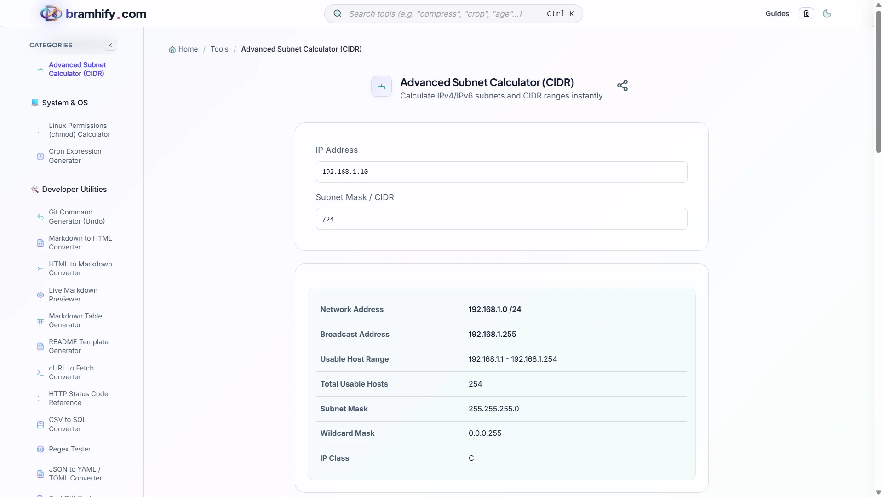The width and height of the screenshot is (883, 497).
Task: Select subnet mask value 255.255.255.0
Action: point(493,409)
